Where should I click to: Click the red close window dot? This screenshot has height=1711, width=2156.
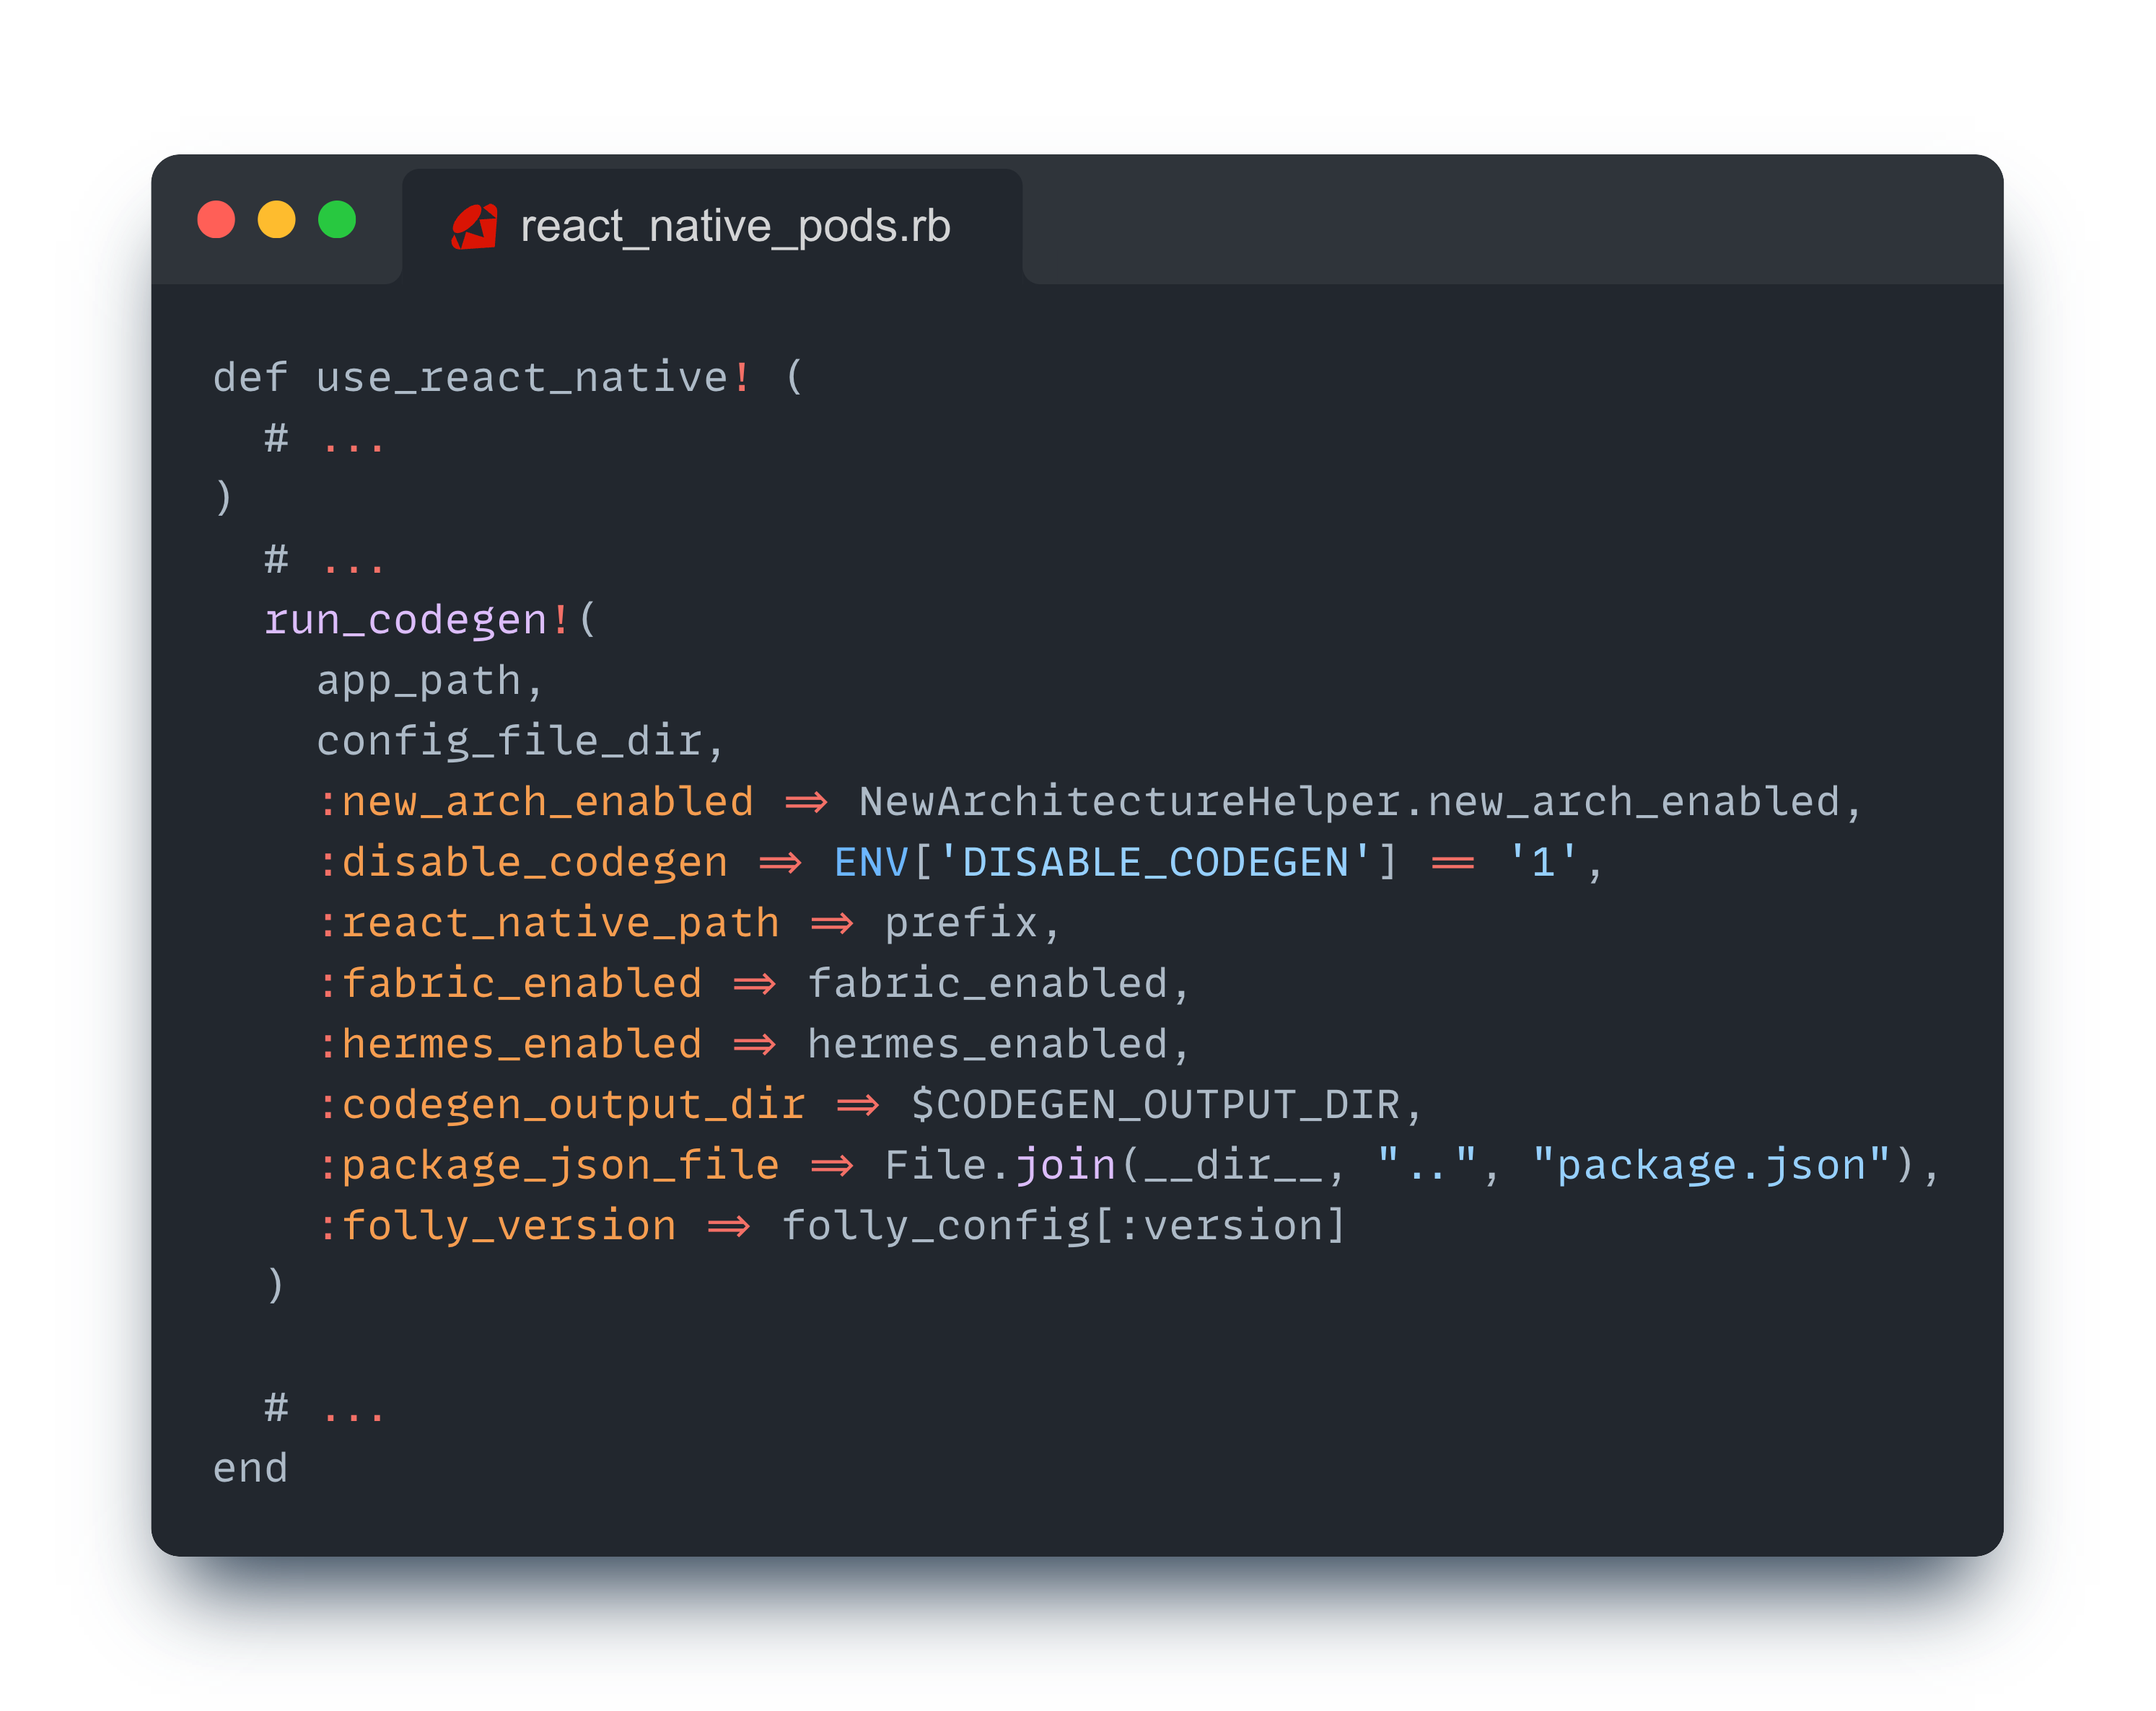[216, 220]
